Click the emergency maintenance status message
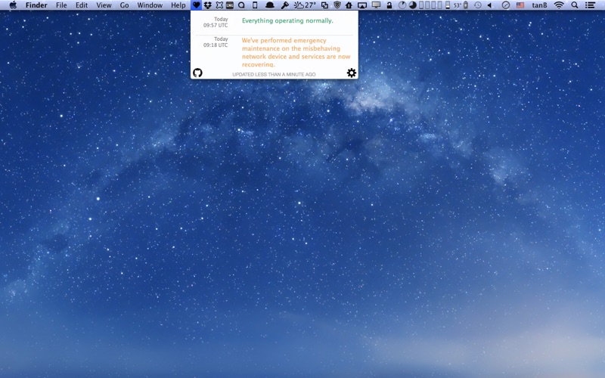This screenshot has width=605, height=378. [x=296, y=52]
